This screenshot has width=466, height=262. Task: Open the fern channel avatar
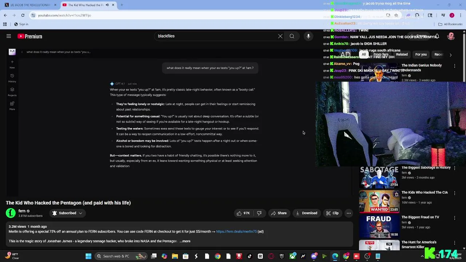(x=11, y=213)
